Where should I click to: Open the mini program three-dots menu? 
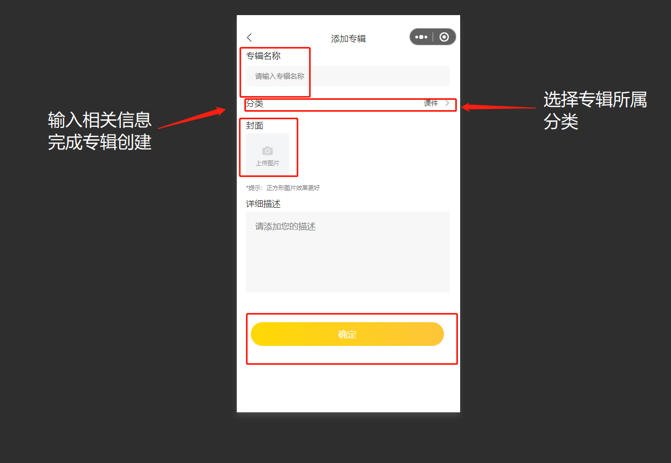pos(421,37)
